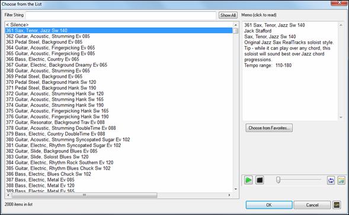Click the Show All button
This screenshot has height=215, width=349.
[228, 15]
